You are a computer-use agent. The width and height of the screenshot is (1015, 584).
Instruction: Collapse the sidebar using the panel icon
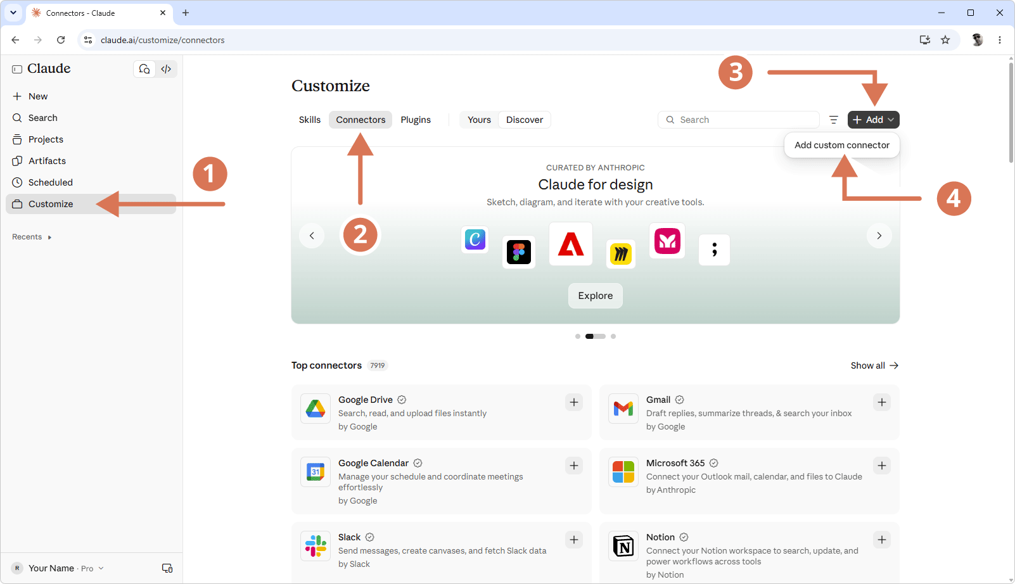click(x=17, y=69)
